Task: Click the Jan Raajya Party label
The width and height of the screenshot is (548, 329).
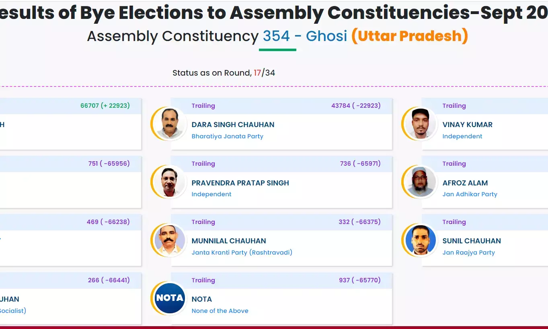Action: click(x=469, y=253)
